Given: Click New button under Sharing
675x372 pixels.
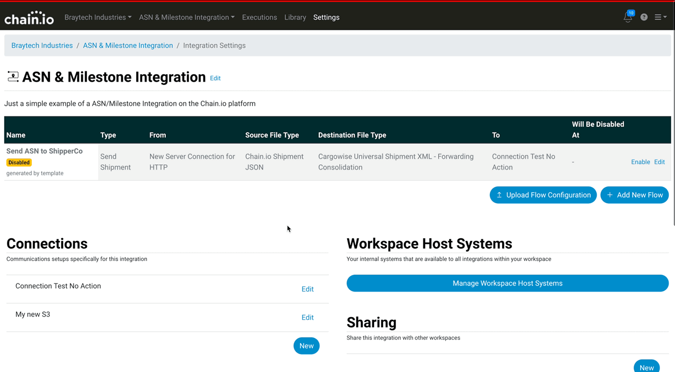Looking at the screenshot, I should coord(647,367).
